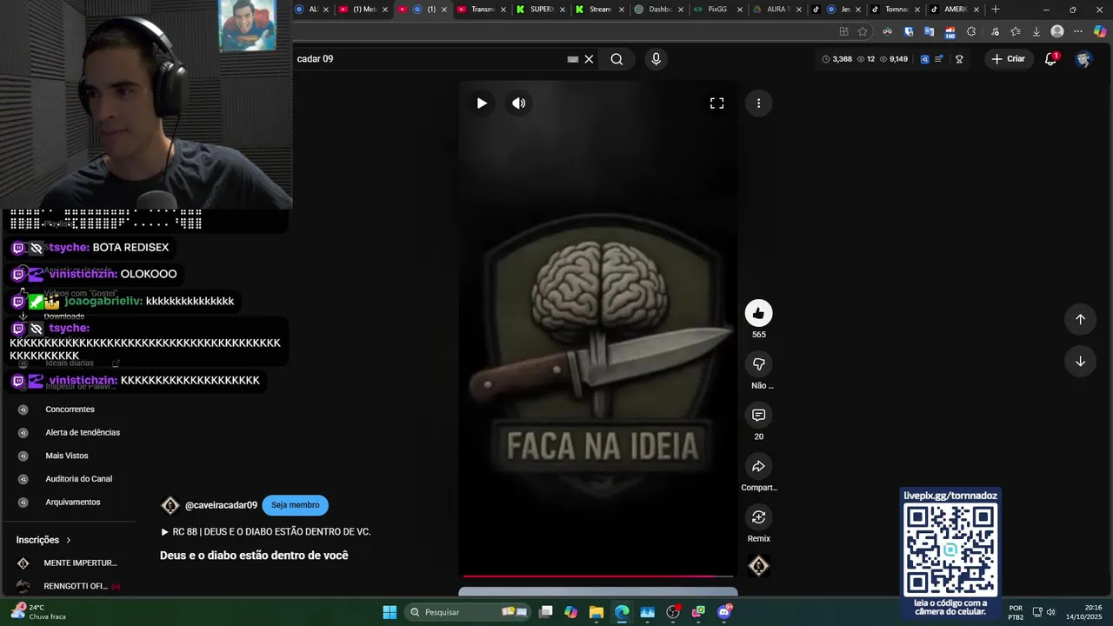The width and height of the screenshot is (1113, 626).
Task: Open @caveiracadar09 channel link
Action: pos(221,505)
